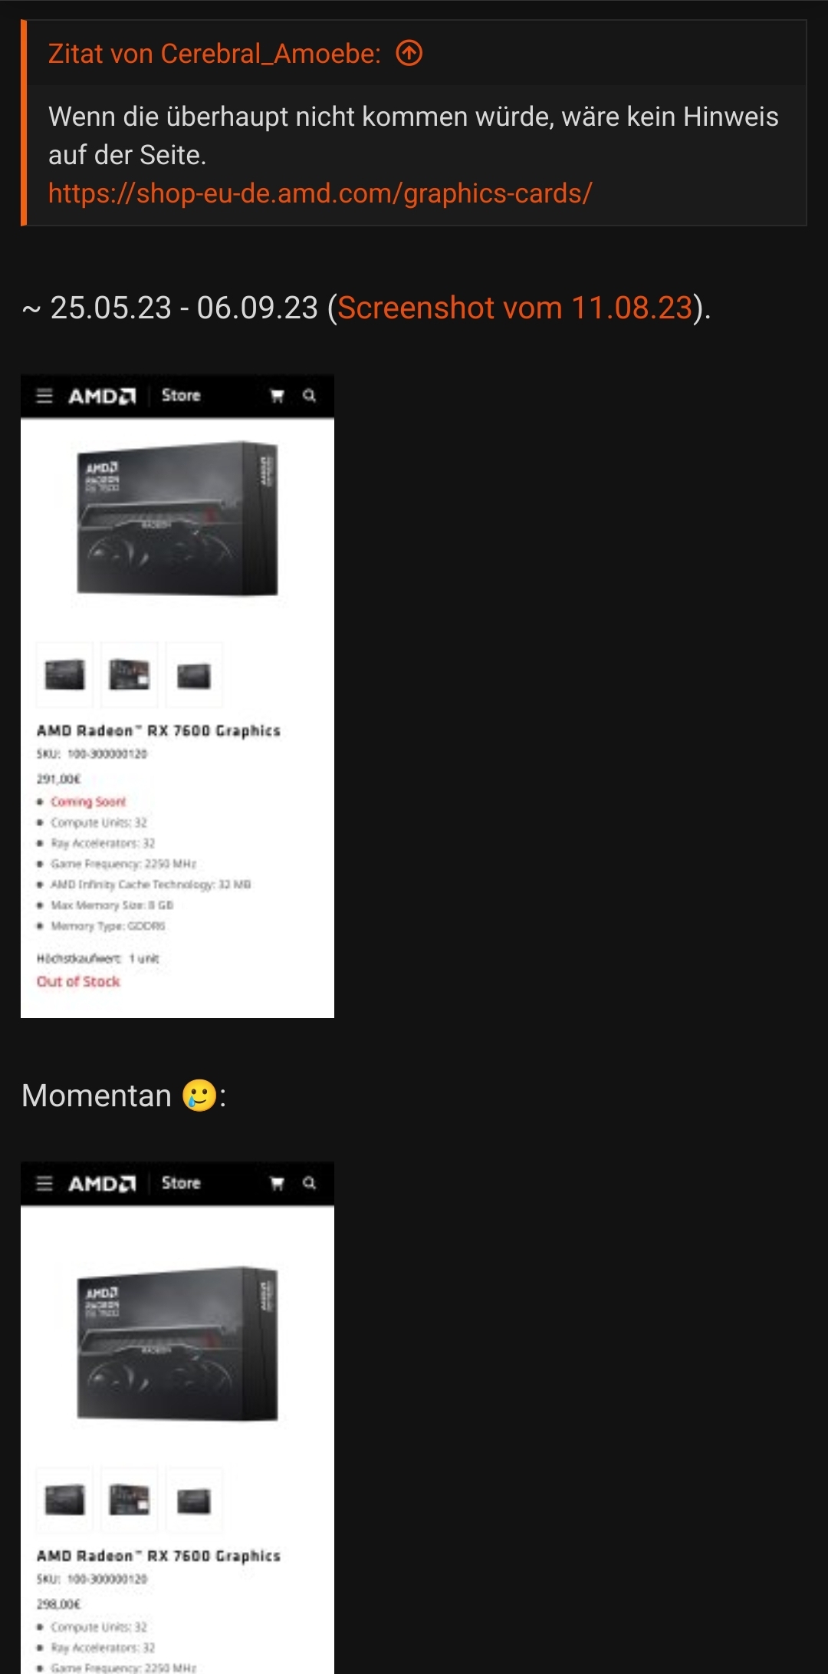828x1674 pixels.
Task: Click the crying smiley emoji after Momentan
Action: point(199,1096)
